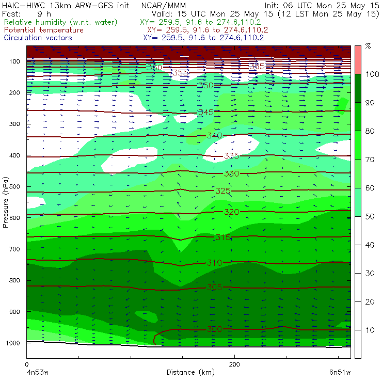The height and width of the screenshot is (382, 382).
Task: Click the 700 hPa pressure axis label
Action: (x=14, y=249)
